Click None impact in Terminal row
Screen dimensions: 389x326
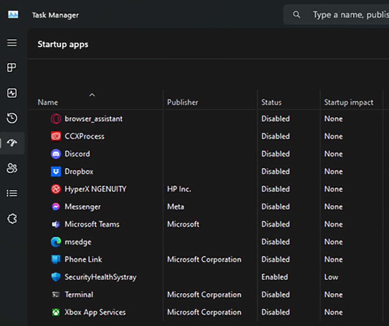click(x=334, y=294)
